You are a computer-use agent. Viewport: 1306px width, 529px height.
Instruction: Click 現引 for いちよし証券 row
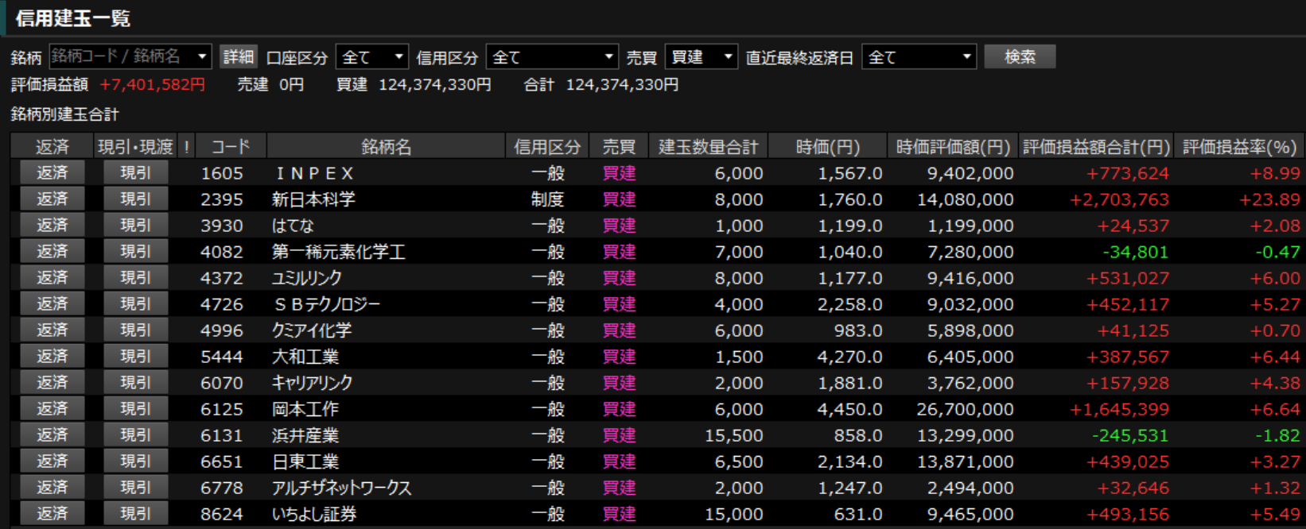point(135,514)
